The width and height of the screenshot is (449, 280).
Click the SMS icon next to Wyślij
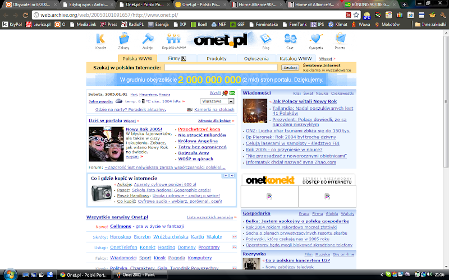click(232, 93)
